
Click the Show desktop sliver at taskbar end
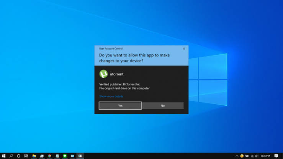(282, 156)
